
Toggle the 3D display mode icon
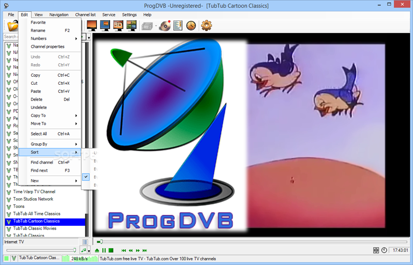click(x=118, y=25)
